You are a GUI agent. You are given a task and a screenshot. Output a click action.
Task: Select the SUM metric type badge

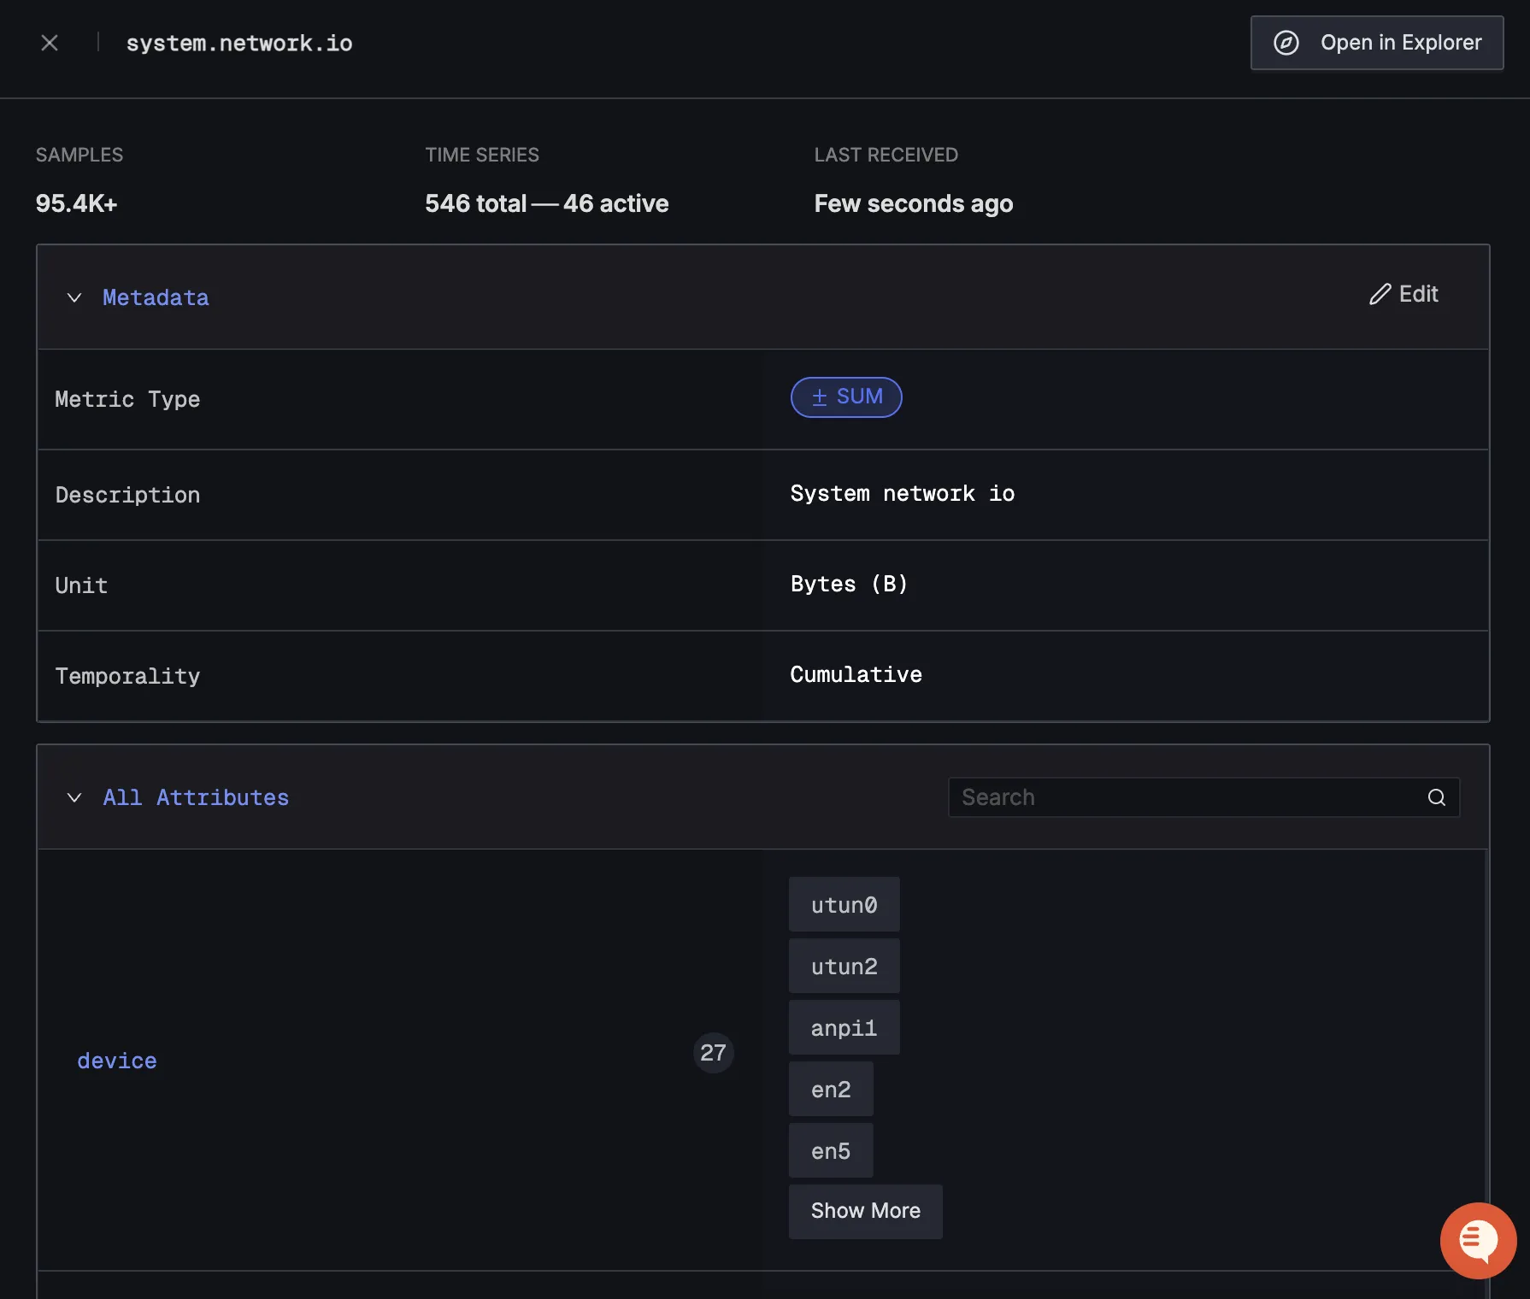(846, 397)
